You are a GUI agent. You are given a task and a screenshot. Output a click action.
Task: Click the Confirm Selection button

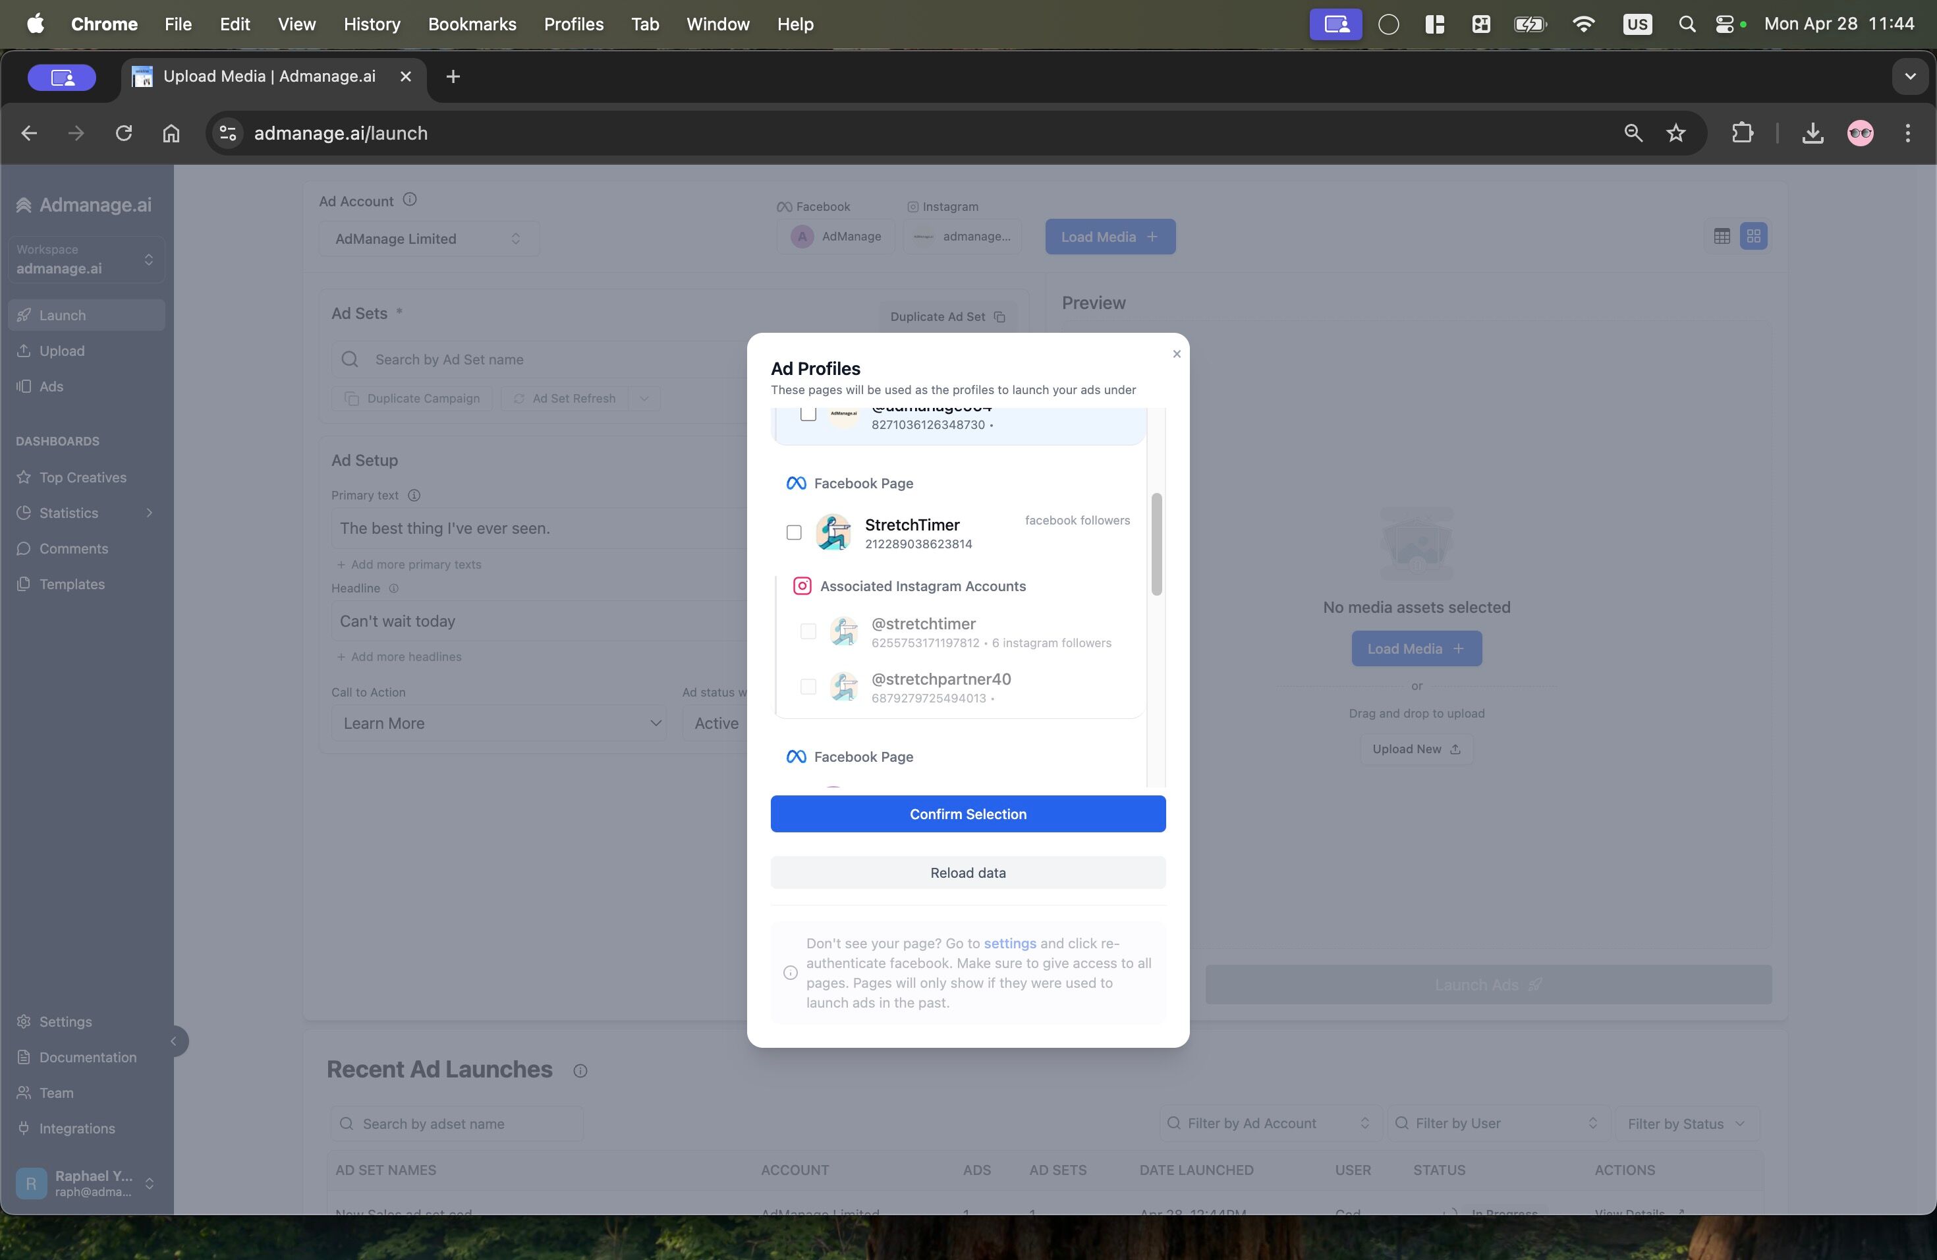(x=968, y=814)
